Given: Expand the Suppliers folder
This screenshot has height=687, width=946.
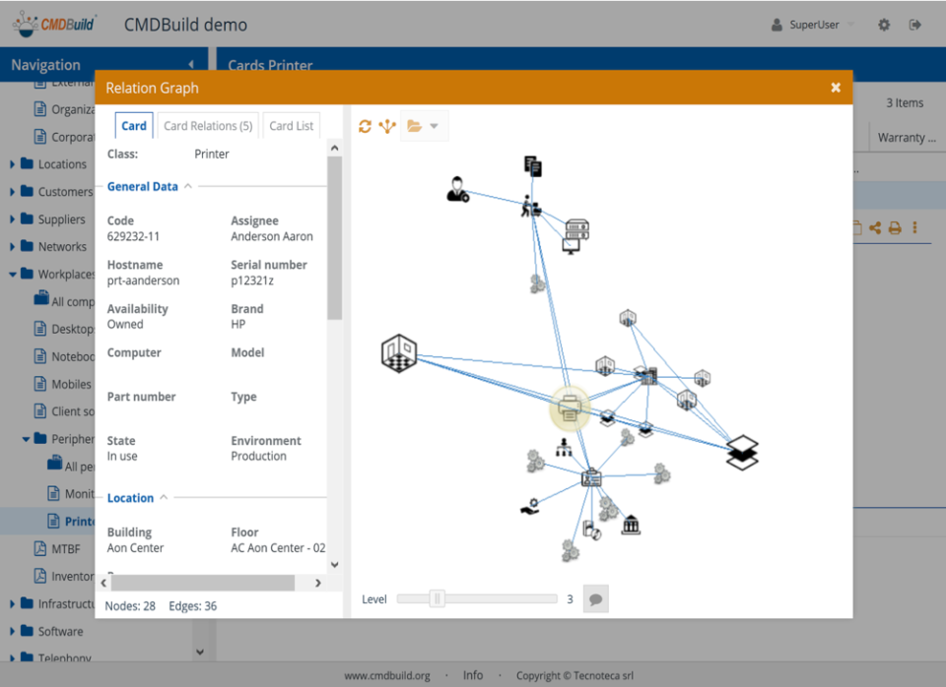Looking at the screenshot, I should 12,219.
